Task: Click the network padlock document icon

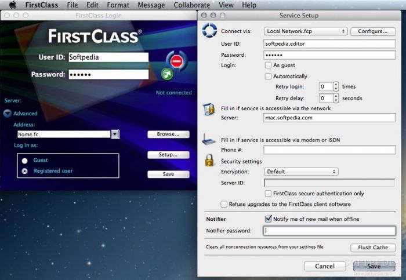Action: point(209,110)
